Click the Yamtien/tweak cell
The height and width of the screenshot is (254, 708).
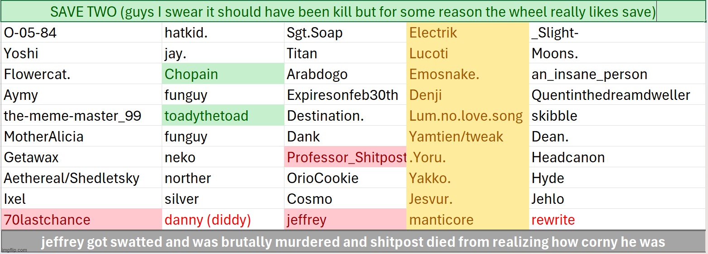[x=467, y=136]
